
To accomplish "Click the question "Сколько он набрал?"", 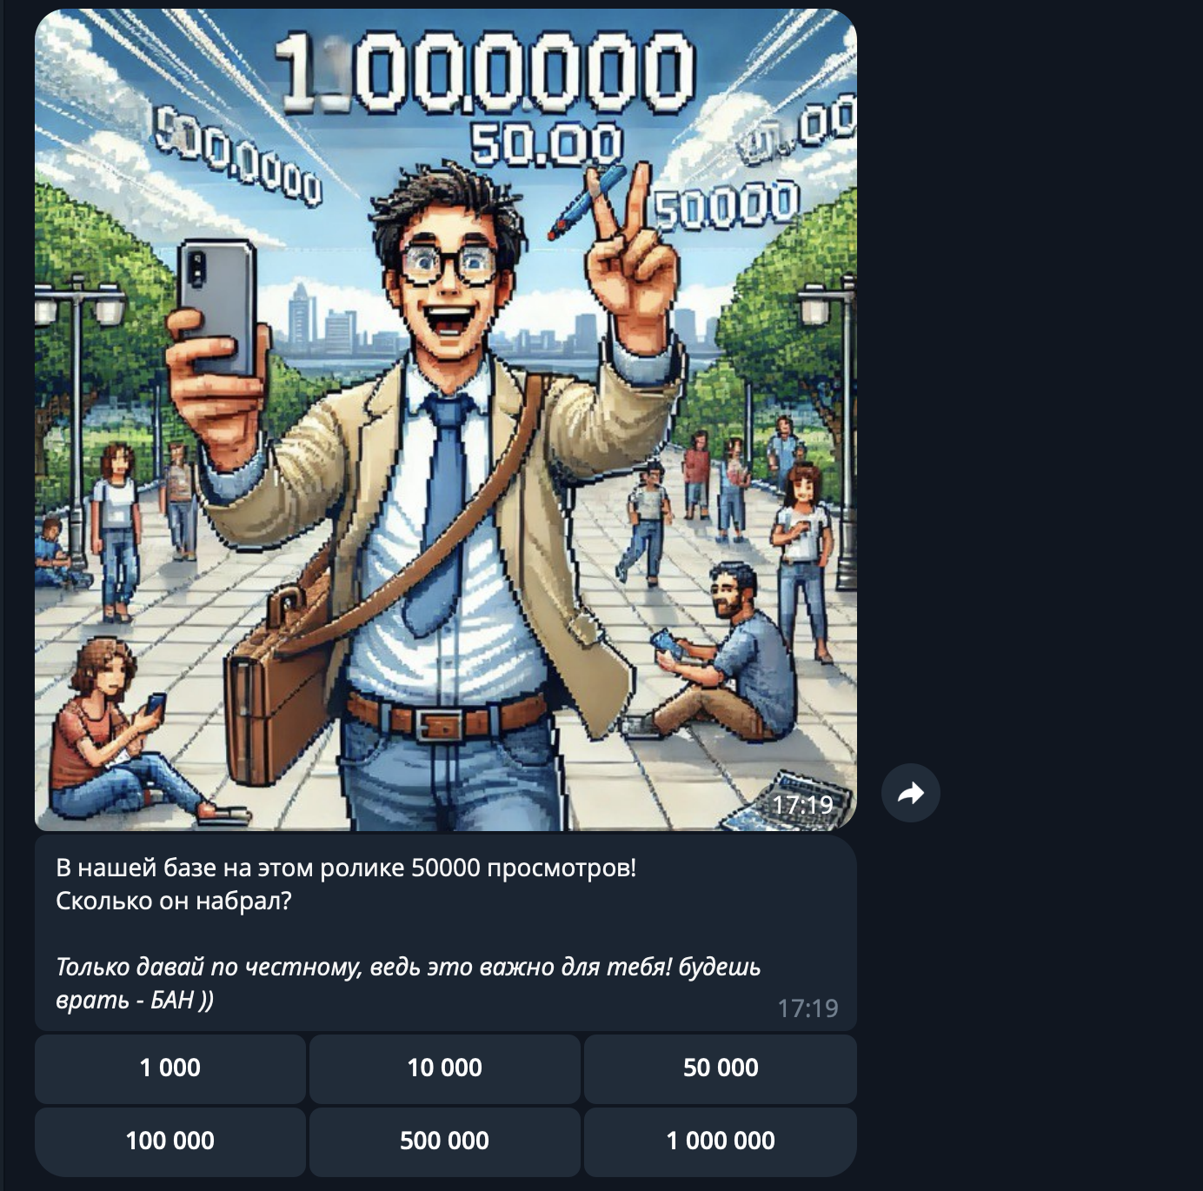I will (x=174, y=902).
